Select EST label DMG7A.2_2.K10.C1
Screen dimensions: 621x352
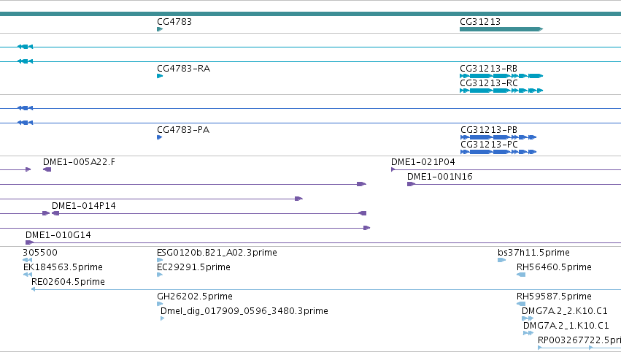pos(565,312)
